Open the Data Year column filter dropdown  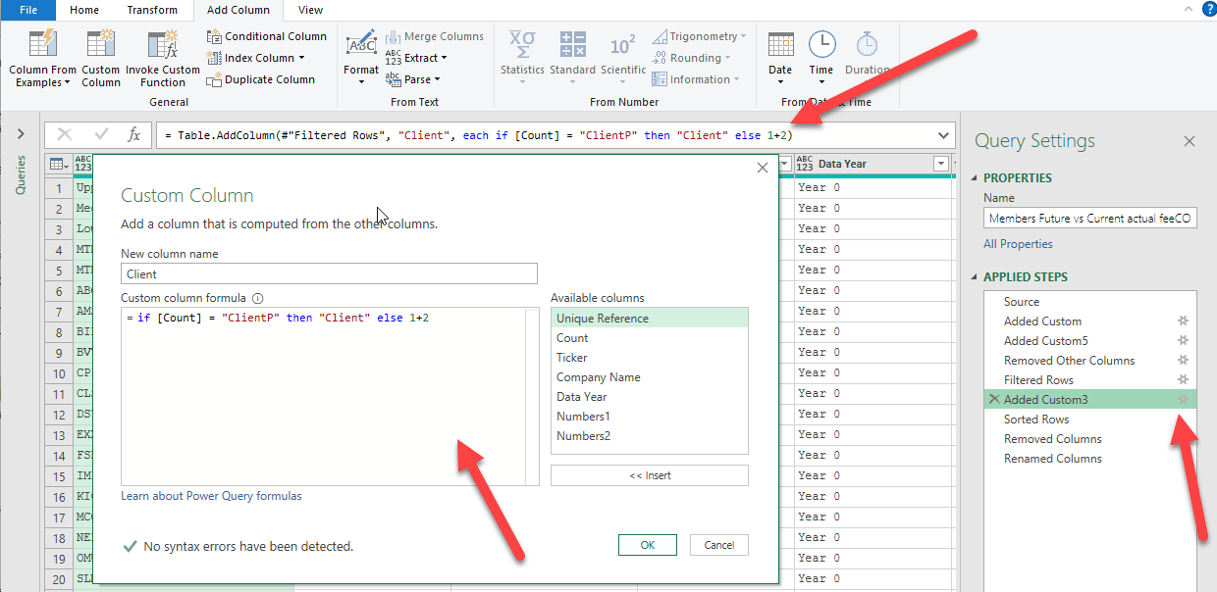tap(940, 163)
